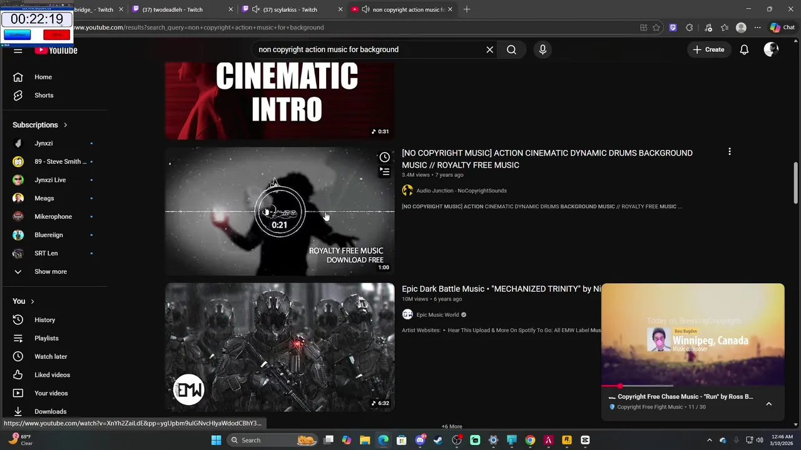Expand the miniplayer playlist chevron
The height and width of the screenshot is (450, 801).
(x=768, y=404)
